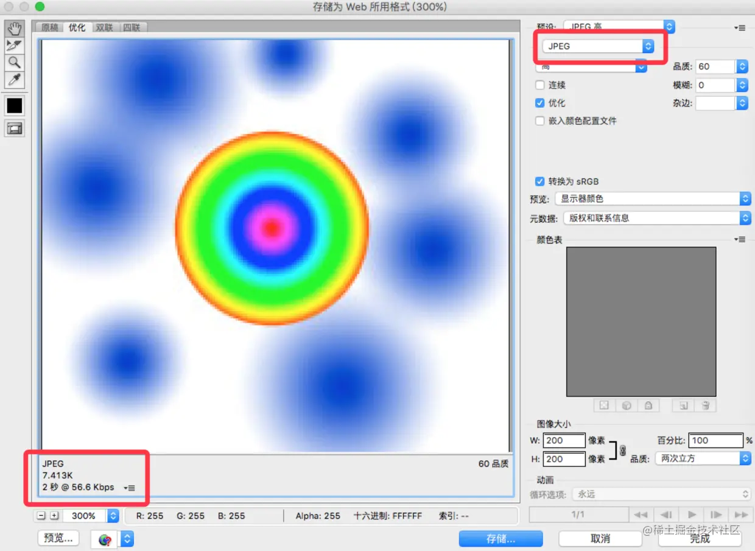Enable 嵌入颜色配置文件 checkbox
This screenshot has width=755, height=551.
pyautogui.click(x=539, y=121)
